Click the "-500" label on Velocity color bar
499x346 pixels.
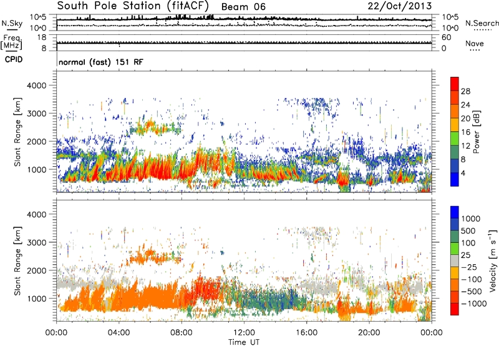pyautogui.click(x=472, y=292)
